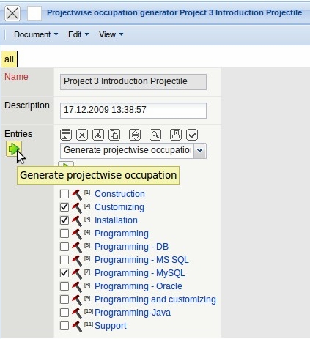Screen dimensions: 310x339
Task: Open the Document menu
Action: pyautogui.click(x=36, y=34)
